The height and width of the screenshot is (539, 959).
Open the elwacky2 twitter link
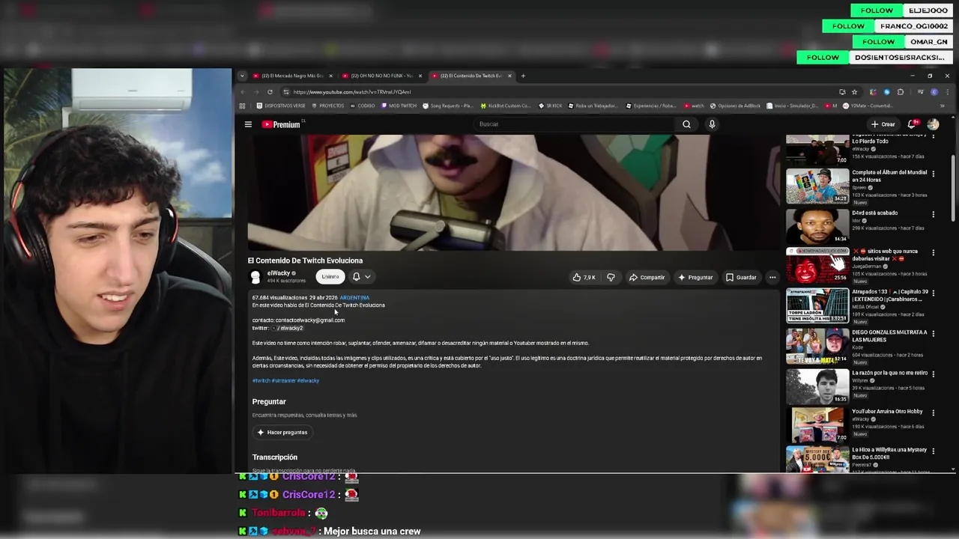click(x=289, y=328)
